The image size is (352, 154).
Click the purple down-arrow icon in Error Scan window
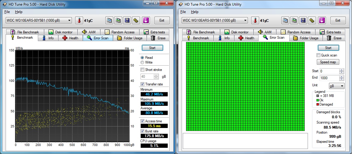pyautogui.click(x=322, y=20)
